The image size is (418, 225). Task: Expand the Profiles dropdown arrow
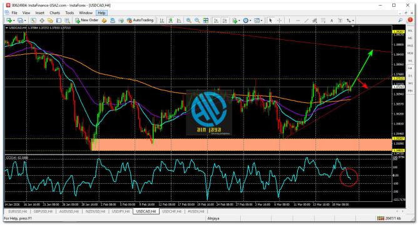(25, 21)
